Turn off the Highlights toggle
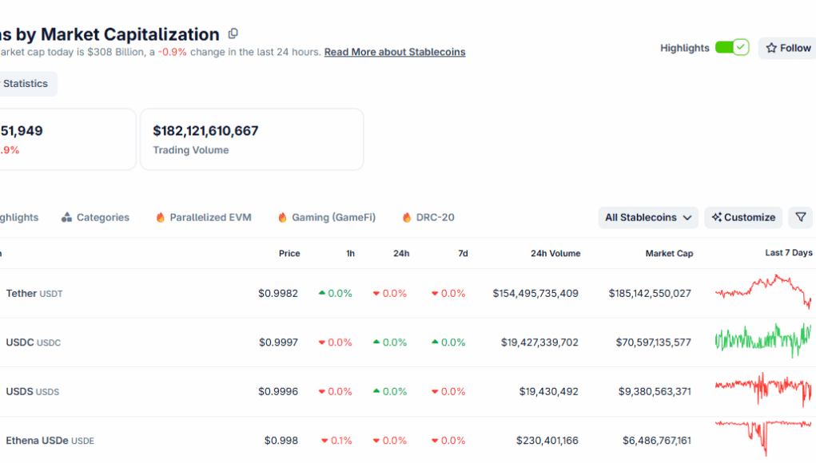Screen dimensions: 816x463 [x=731, y=48]
